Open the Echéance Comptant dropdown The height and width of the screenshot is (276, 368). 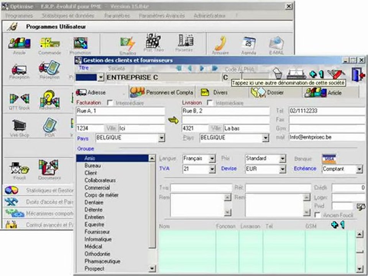click(x=359, y=169)
